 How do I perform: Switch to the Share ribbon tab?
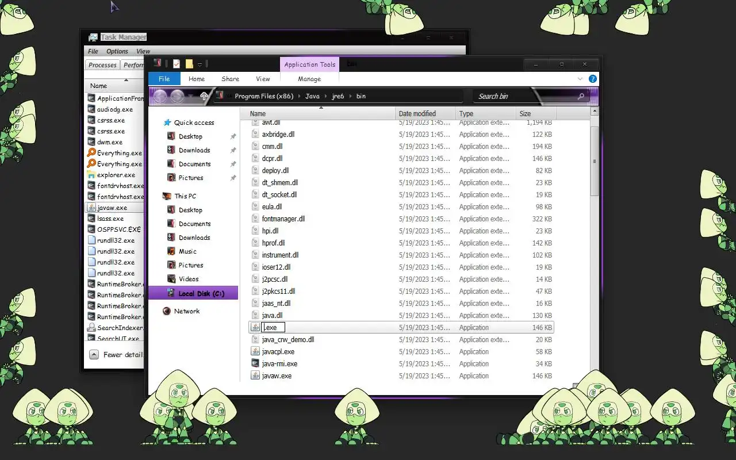[231, 79]
